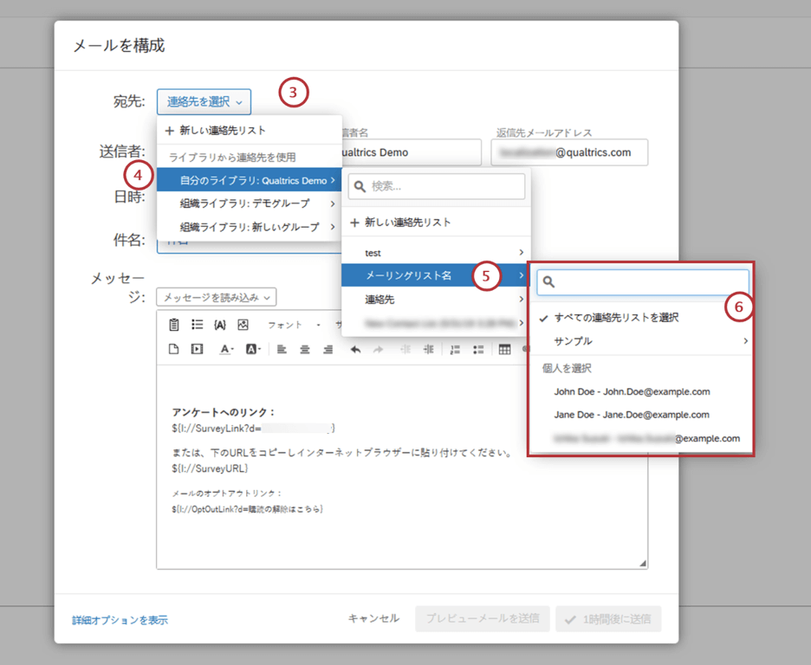Viewport: 811px width, 665px height.
Task: Click the magnifier icon in contact search field
Action: coord(548,281)
